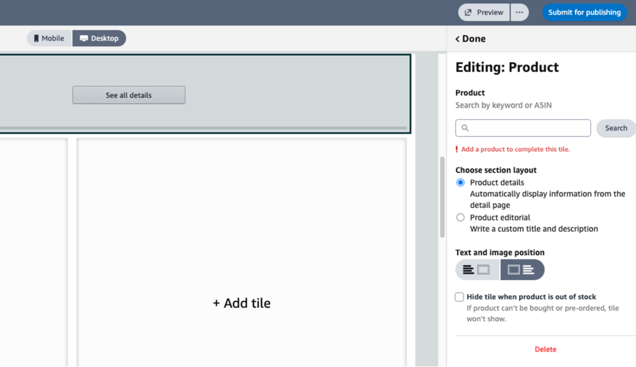Click Submit for publishing

click(584, 12)
